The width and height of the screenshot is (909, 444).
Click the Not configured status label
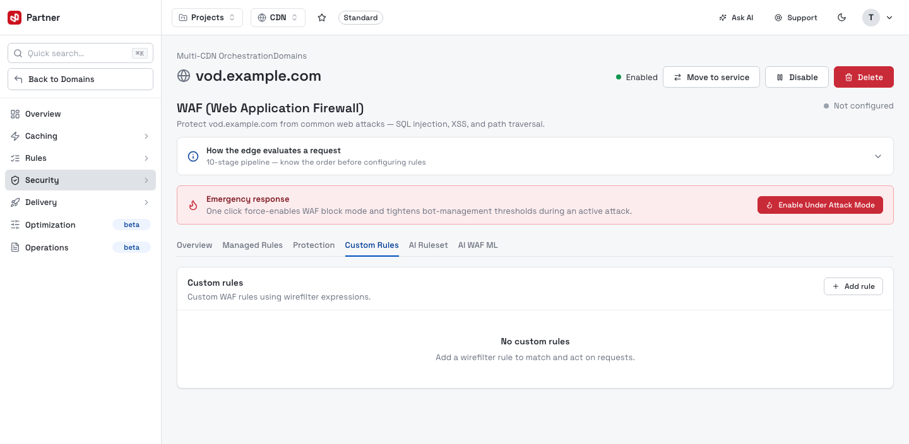coord(858,106)
